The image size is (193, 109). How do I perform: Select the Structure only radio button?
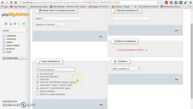pos(38,74)
